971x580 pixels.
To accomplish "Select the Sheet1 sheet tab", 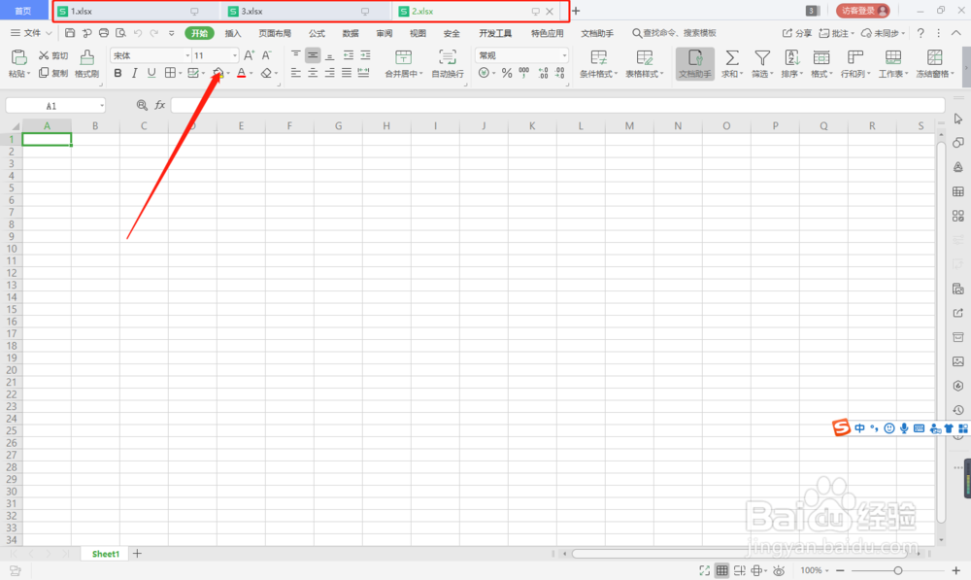I will [105, 554].
